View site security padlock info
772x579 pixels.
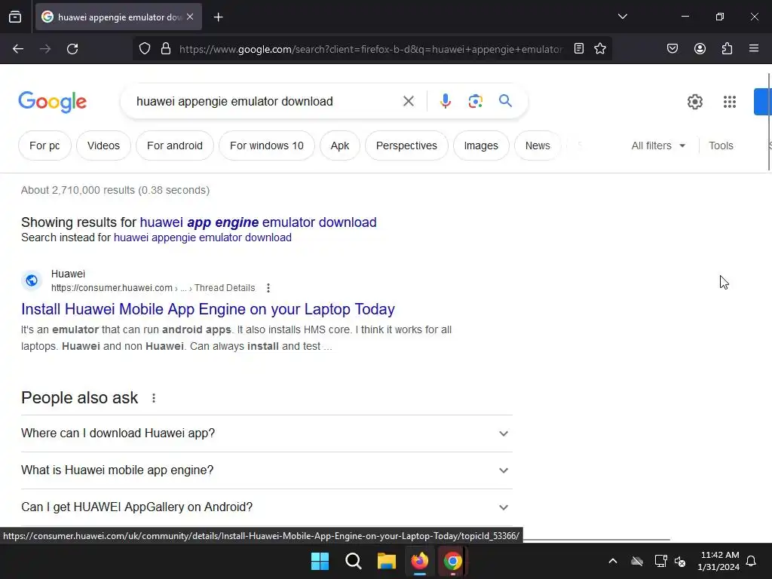tap(166, 49)
